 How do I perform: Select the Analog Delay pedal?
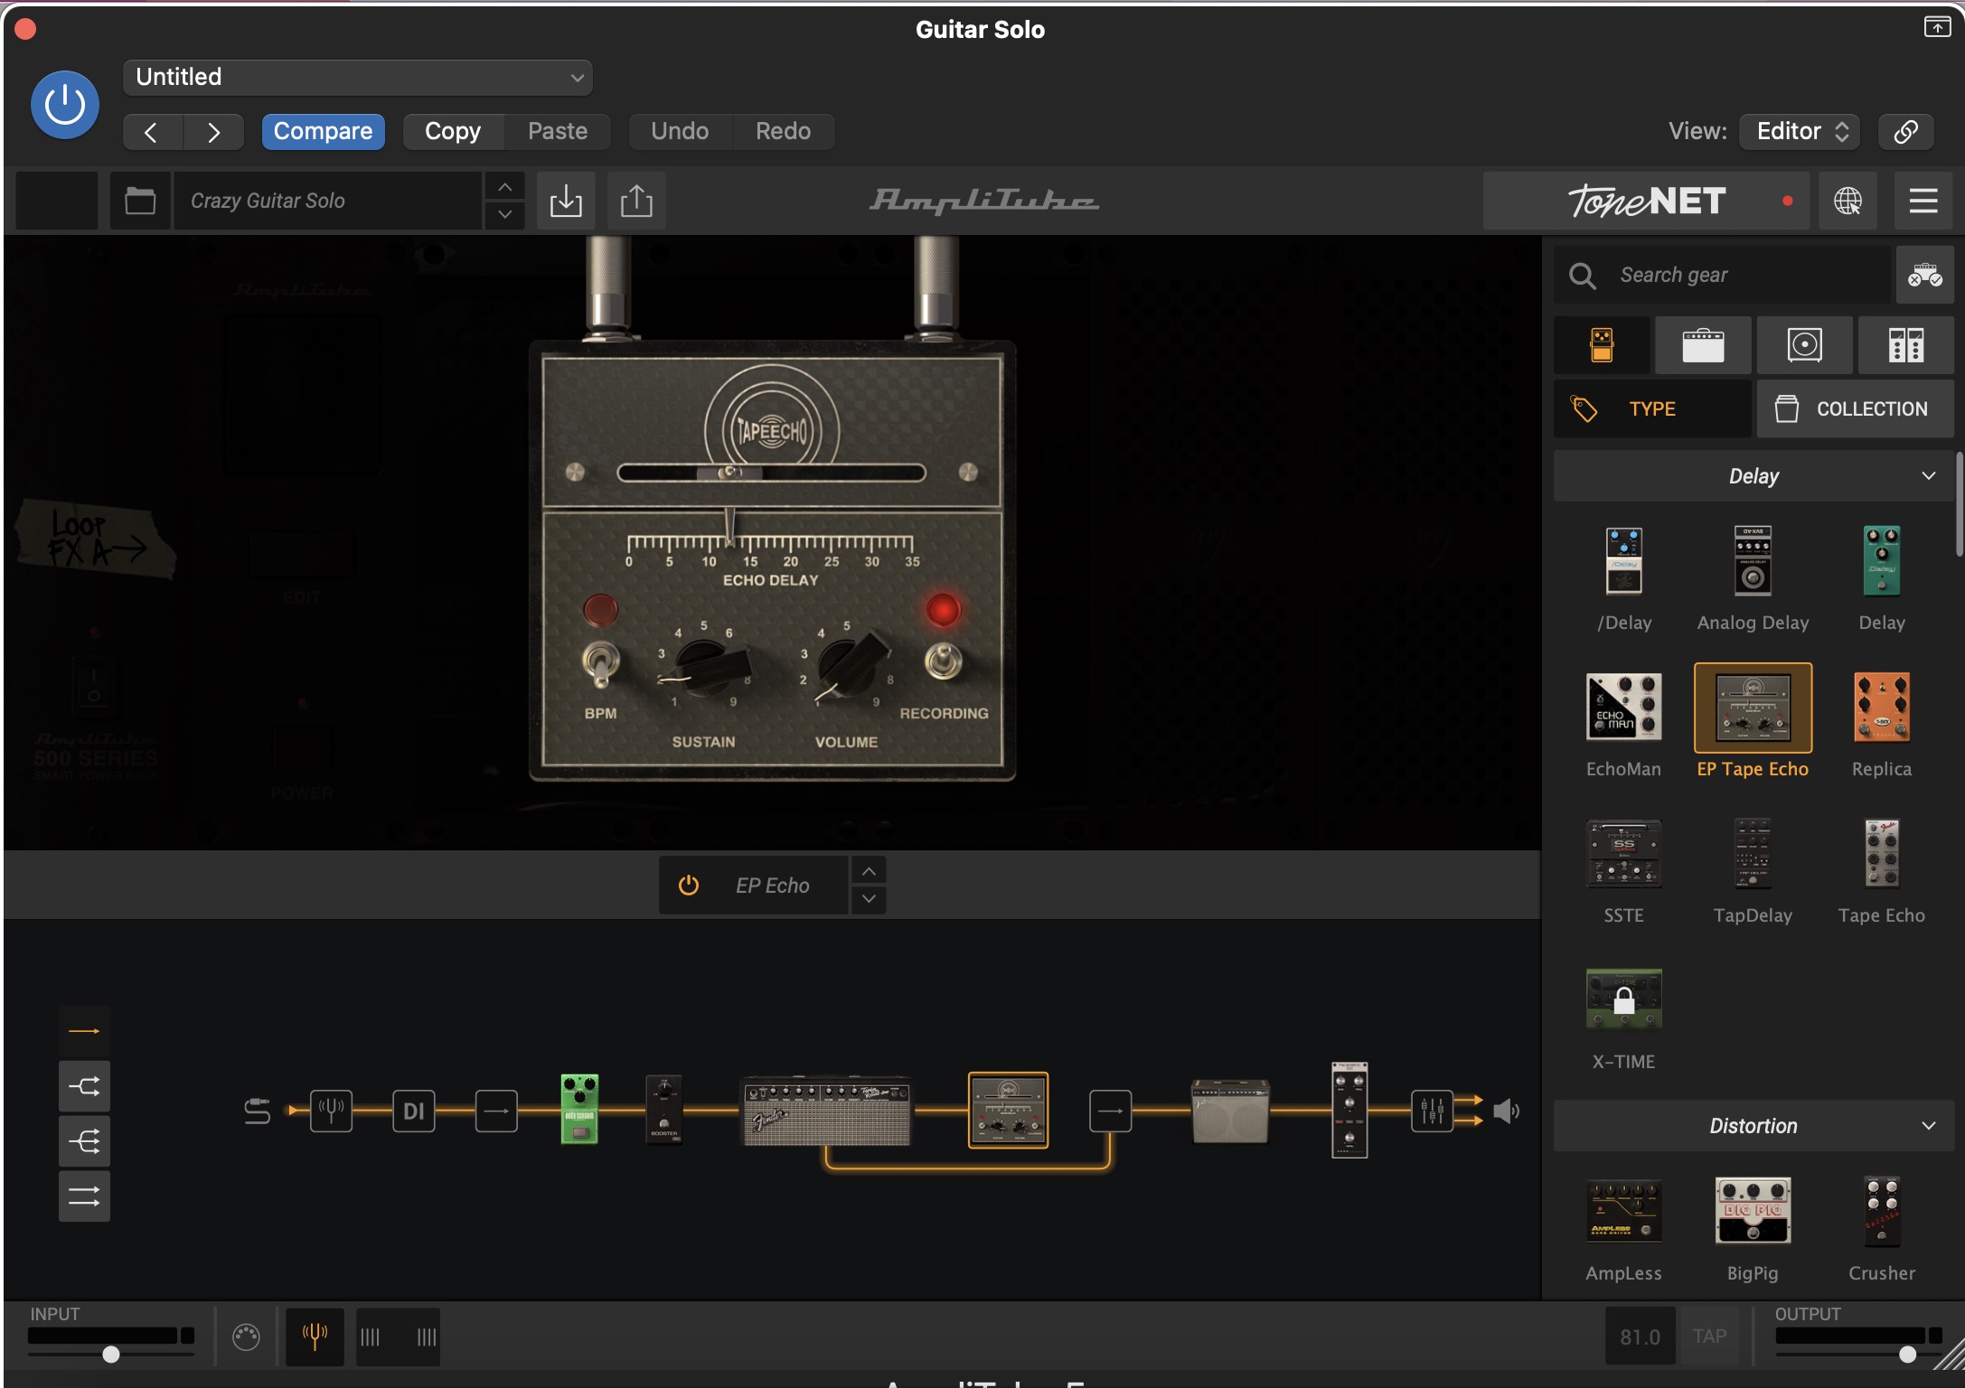[1753, 561]
